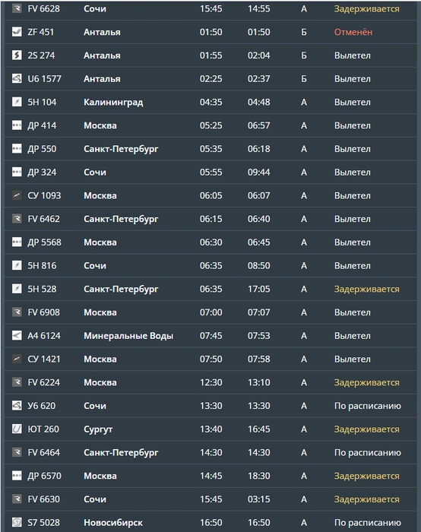Click airline icon beside FV 6224

(17, 382)
